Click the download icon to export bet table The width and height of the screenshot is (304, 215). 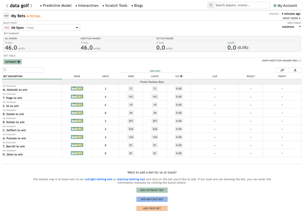295,70
